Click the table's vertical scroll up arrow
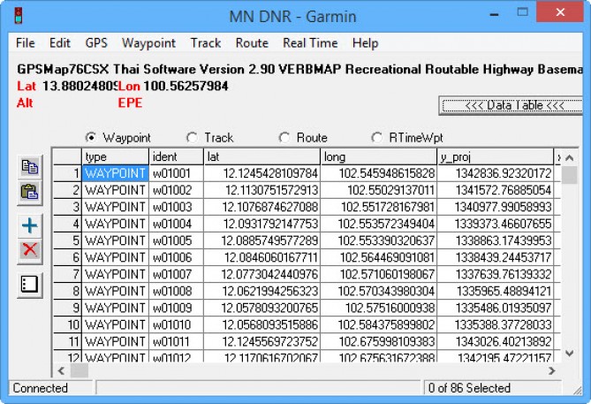Viewport: 591px width, 404px height. [x=570, y=157]
